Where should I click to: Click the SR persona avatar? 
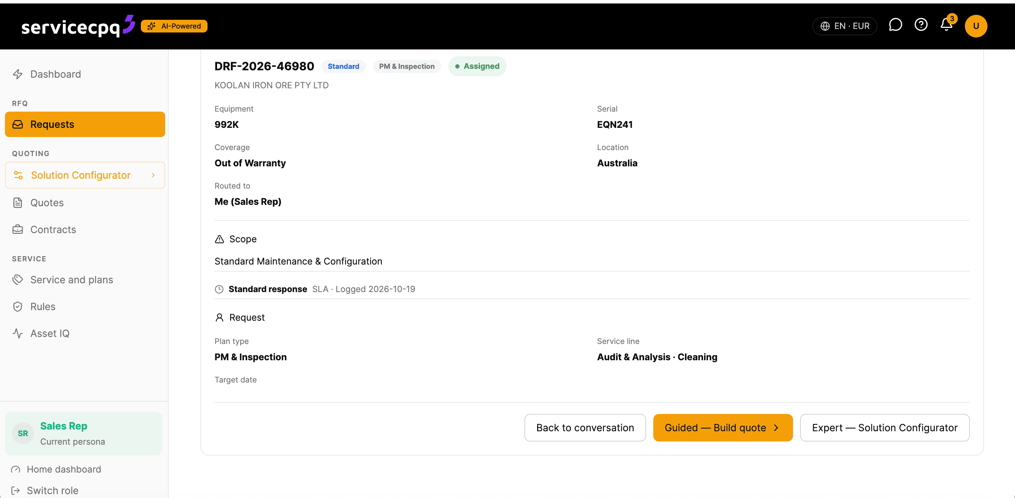(x=23, y=433)
